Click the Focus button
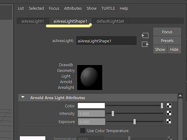 167,32
